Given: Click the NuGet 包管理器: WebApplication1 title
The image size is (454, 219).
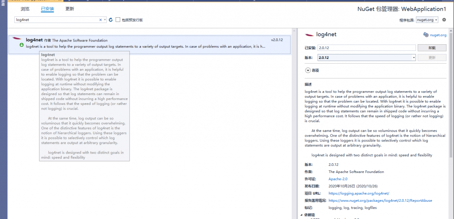Looking at the screenshot, I should (402, 9).
